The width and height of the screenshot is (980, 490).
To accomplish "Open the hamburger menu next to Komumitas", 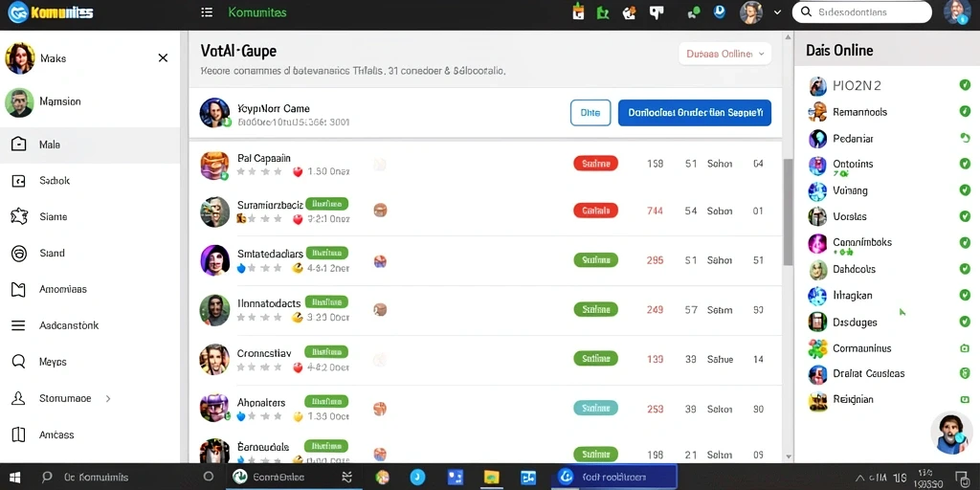I will pos(207,12).
